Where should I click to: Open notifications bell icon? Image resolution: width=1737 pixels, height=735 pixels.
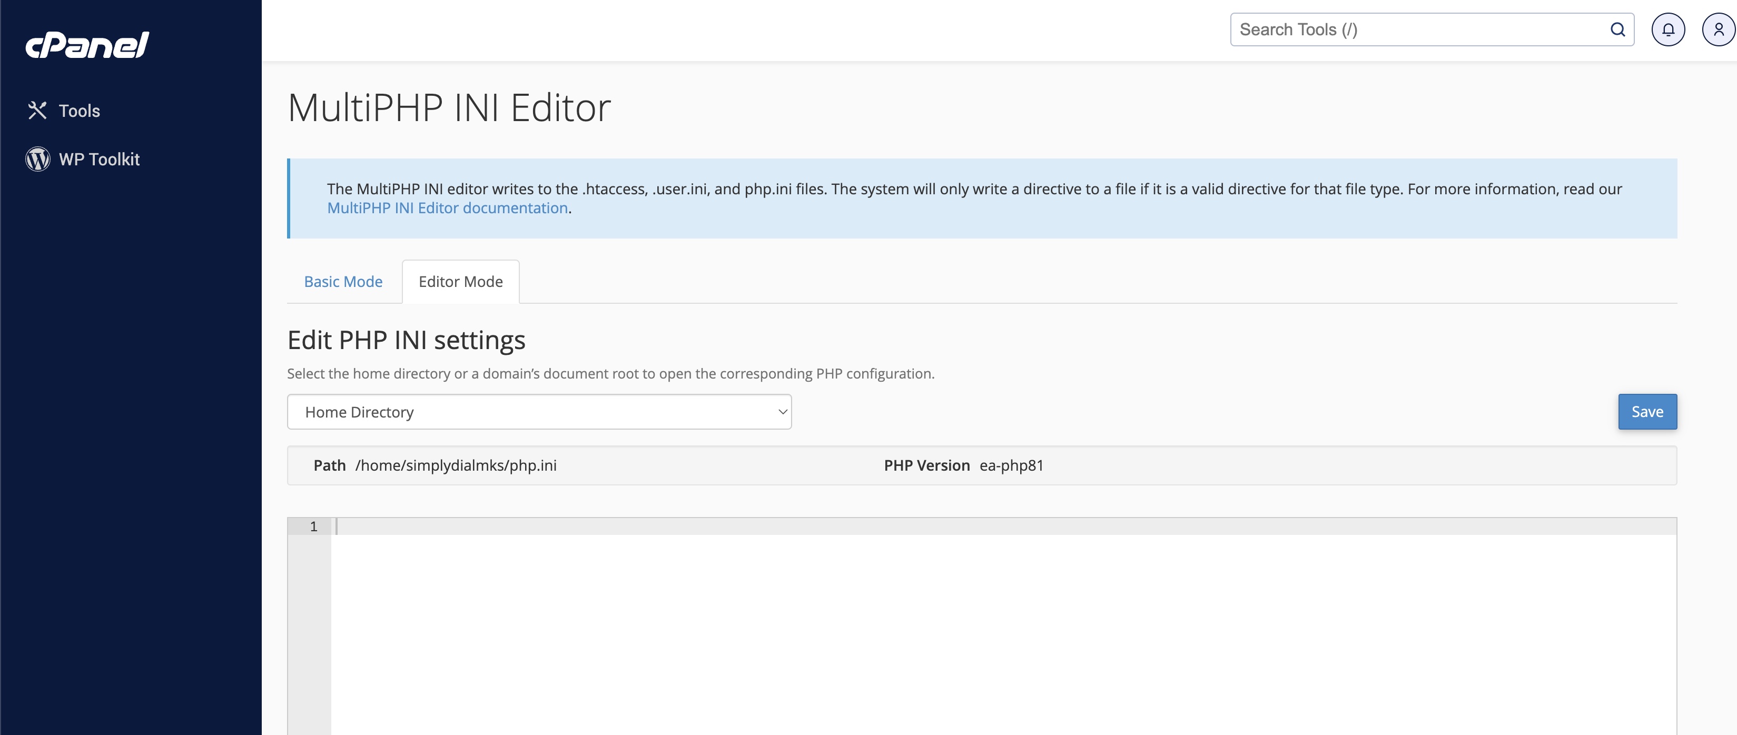click(x=1667, y=29)
